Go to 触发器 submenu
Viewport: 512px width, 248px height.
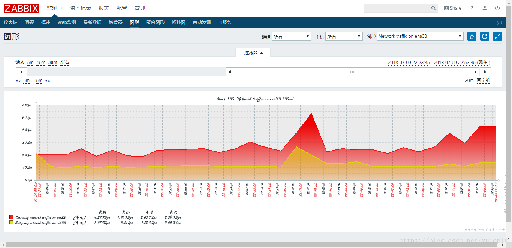116,22
